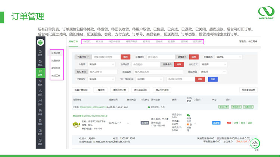
Task: Click the blue 待配货 status badge
Action: 216,123
